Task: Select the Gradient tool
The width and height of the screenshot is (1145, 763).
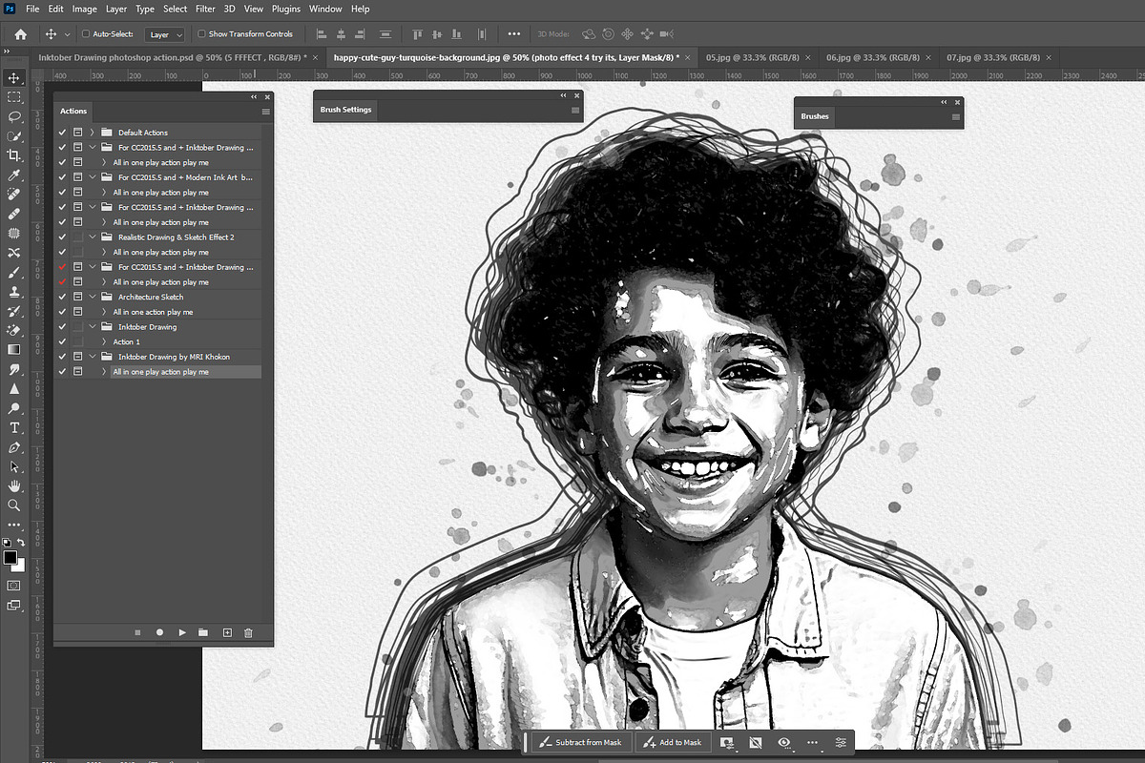Action: [x=14, y=350]
